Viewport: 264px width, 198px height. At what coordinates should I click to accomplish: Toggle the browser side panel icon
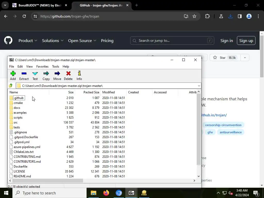[240, 16]
